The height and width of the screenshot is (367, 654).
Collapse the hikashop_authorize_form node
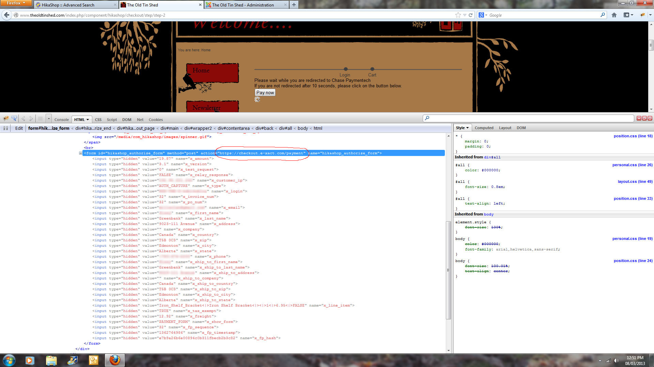[x=81, y=153]
